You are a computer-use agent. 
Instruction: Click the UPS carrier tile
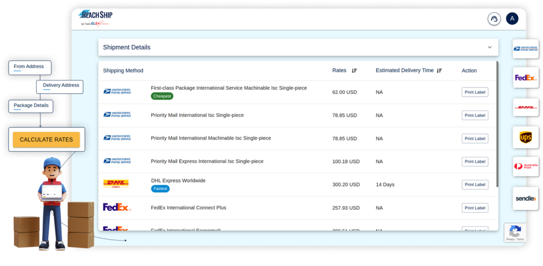click(526, 137)
